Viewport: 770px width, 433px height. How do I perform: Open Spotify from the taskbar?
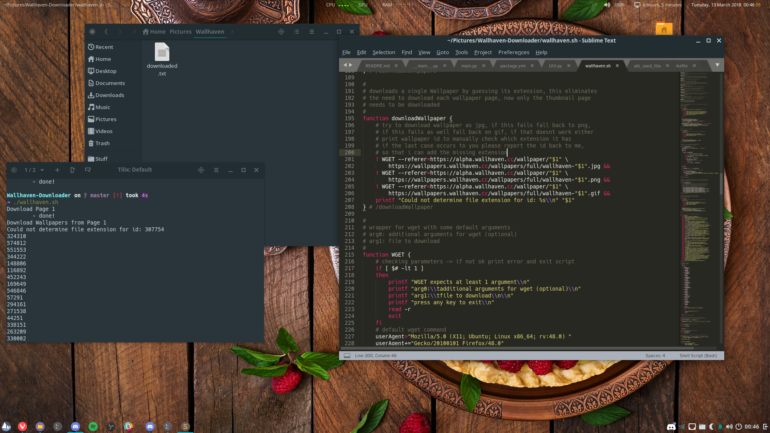pyautogui.click(x=93, y=427)
